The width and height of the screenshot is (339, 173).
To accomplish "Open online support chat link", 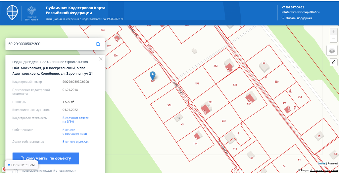I will [x=298, y=18].
